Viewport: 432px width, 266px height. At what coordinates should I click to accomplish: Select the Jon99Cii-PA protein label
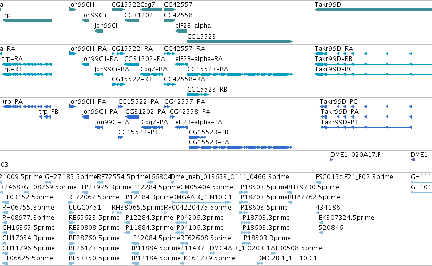[x=99, y=112]
